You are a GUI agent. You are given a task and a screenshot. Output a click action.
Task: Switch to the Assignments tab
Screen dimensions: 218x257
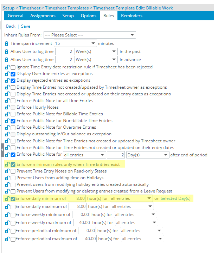[43, 16]
